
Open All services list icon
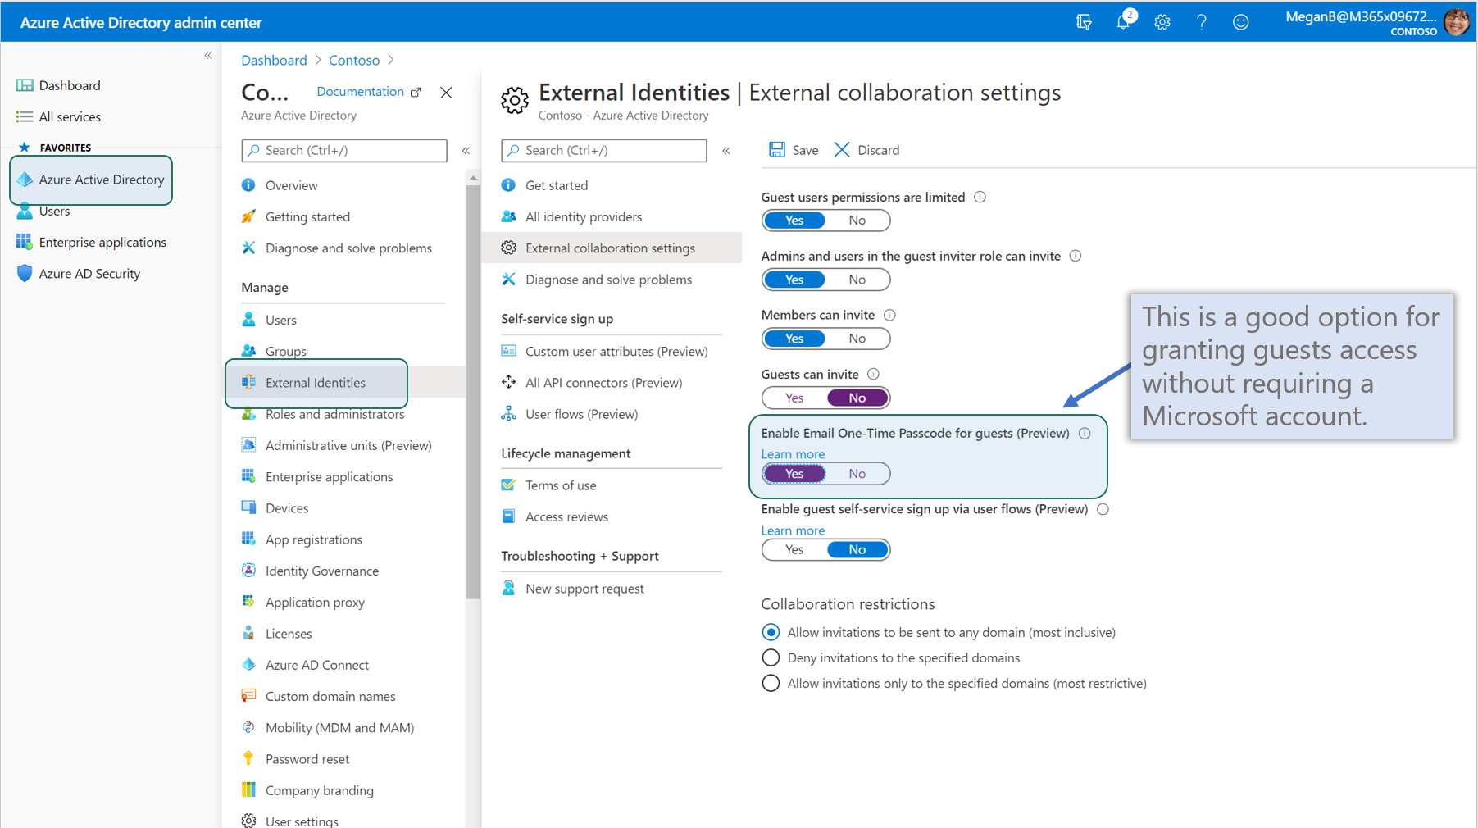pyautogui.click(x=25, y=116)
